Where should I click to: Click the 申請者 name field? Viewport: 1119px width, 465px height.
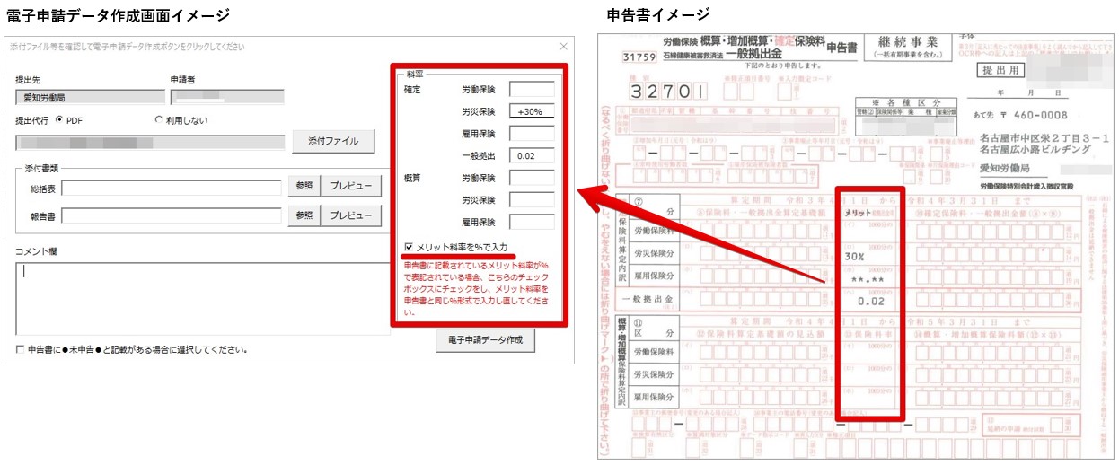[227, 97]
